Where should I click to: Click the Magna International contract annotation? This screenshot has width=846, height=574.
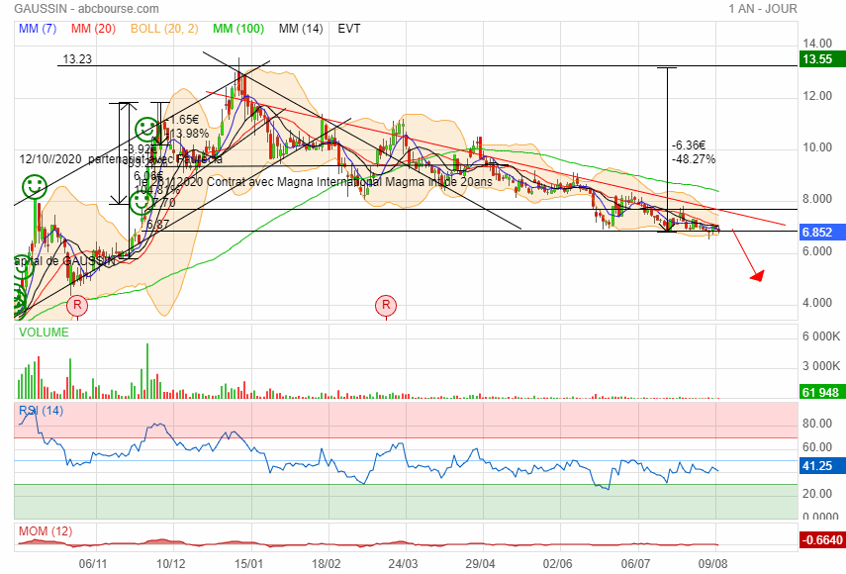point(315,182)
